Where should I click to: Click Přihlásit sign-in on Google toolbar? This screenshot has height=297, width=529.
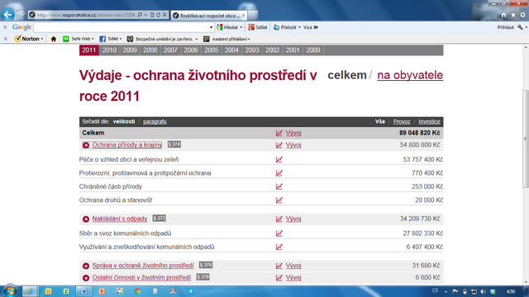click(x=505, y=27)
